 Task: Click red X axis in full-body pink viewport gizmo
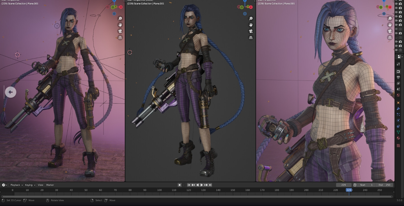coord(121,7)
